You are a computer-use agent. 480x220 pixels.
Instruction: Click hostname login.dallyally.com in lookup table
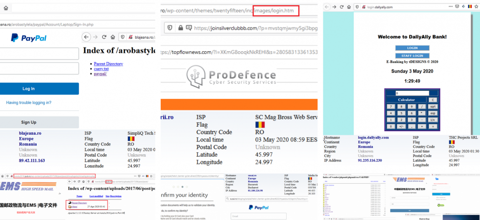[373, 137]
